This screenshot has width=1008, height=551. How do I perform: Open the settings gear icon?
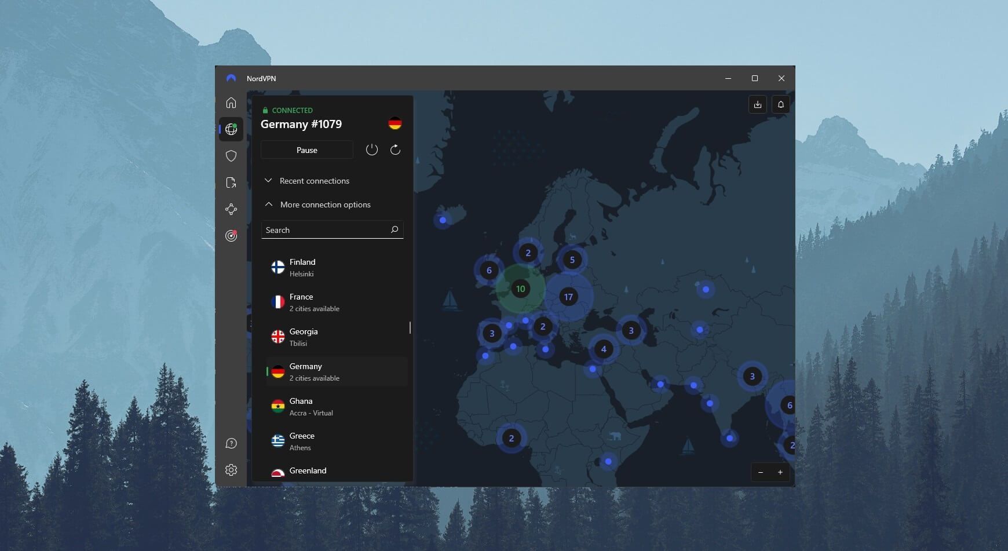click(x=231, y=470)
